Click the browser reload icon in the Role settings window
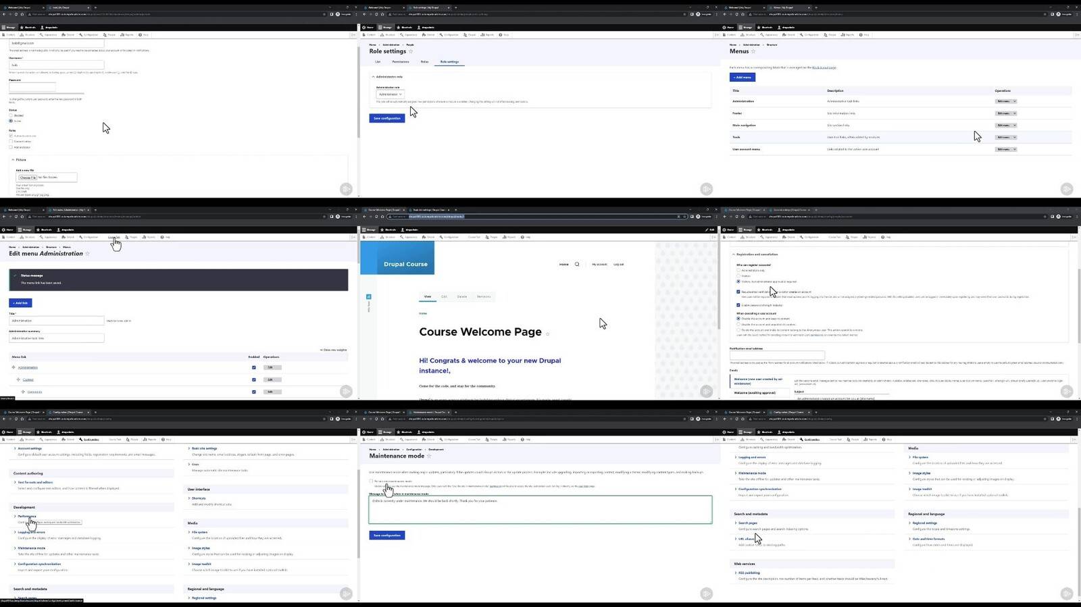The image size is (1081, 607). [x=376, y=14]
